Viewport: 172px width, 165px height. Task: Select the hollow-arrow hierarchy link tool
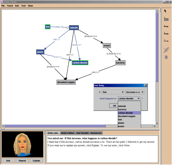166,33
